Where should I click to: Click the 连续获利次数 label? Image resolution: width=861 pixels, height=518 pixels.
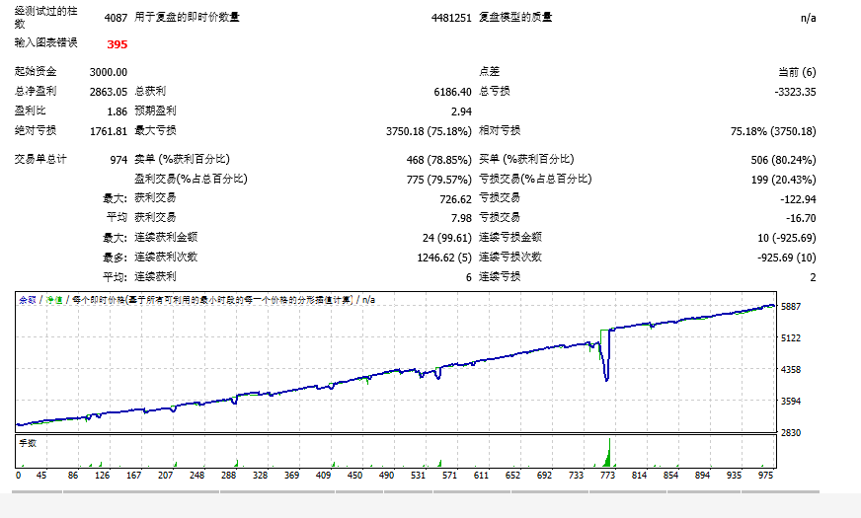pos(166,257)
